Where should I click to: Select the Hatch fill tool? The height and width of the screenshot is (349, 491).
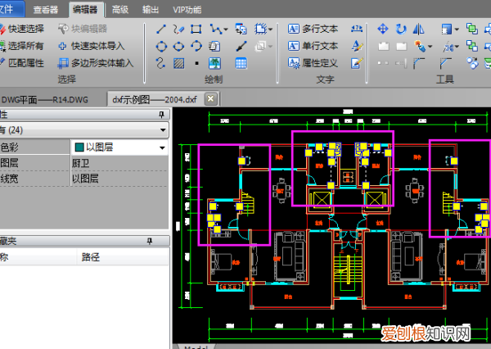(178, 64)
